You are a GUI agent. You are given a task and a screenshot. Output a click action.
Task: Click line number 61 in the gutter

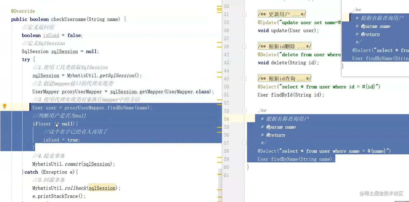(226, 175)
